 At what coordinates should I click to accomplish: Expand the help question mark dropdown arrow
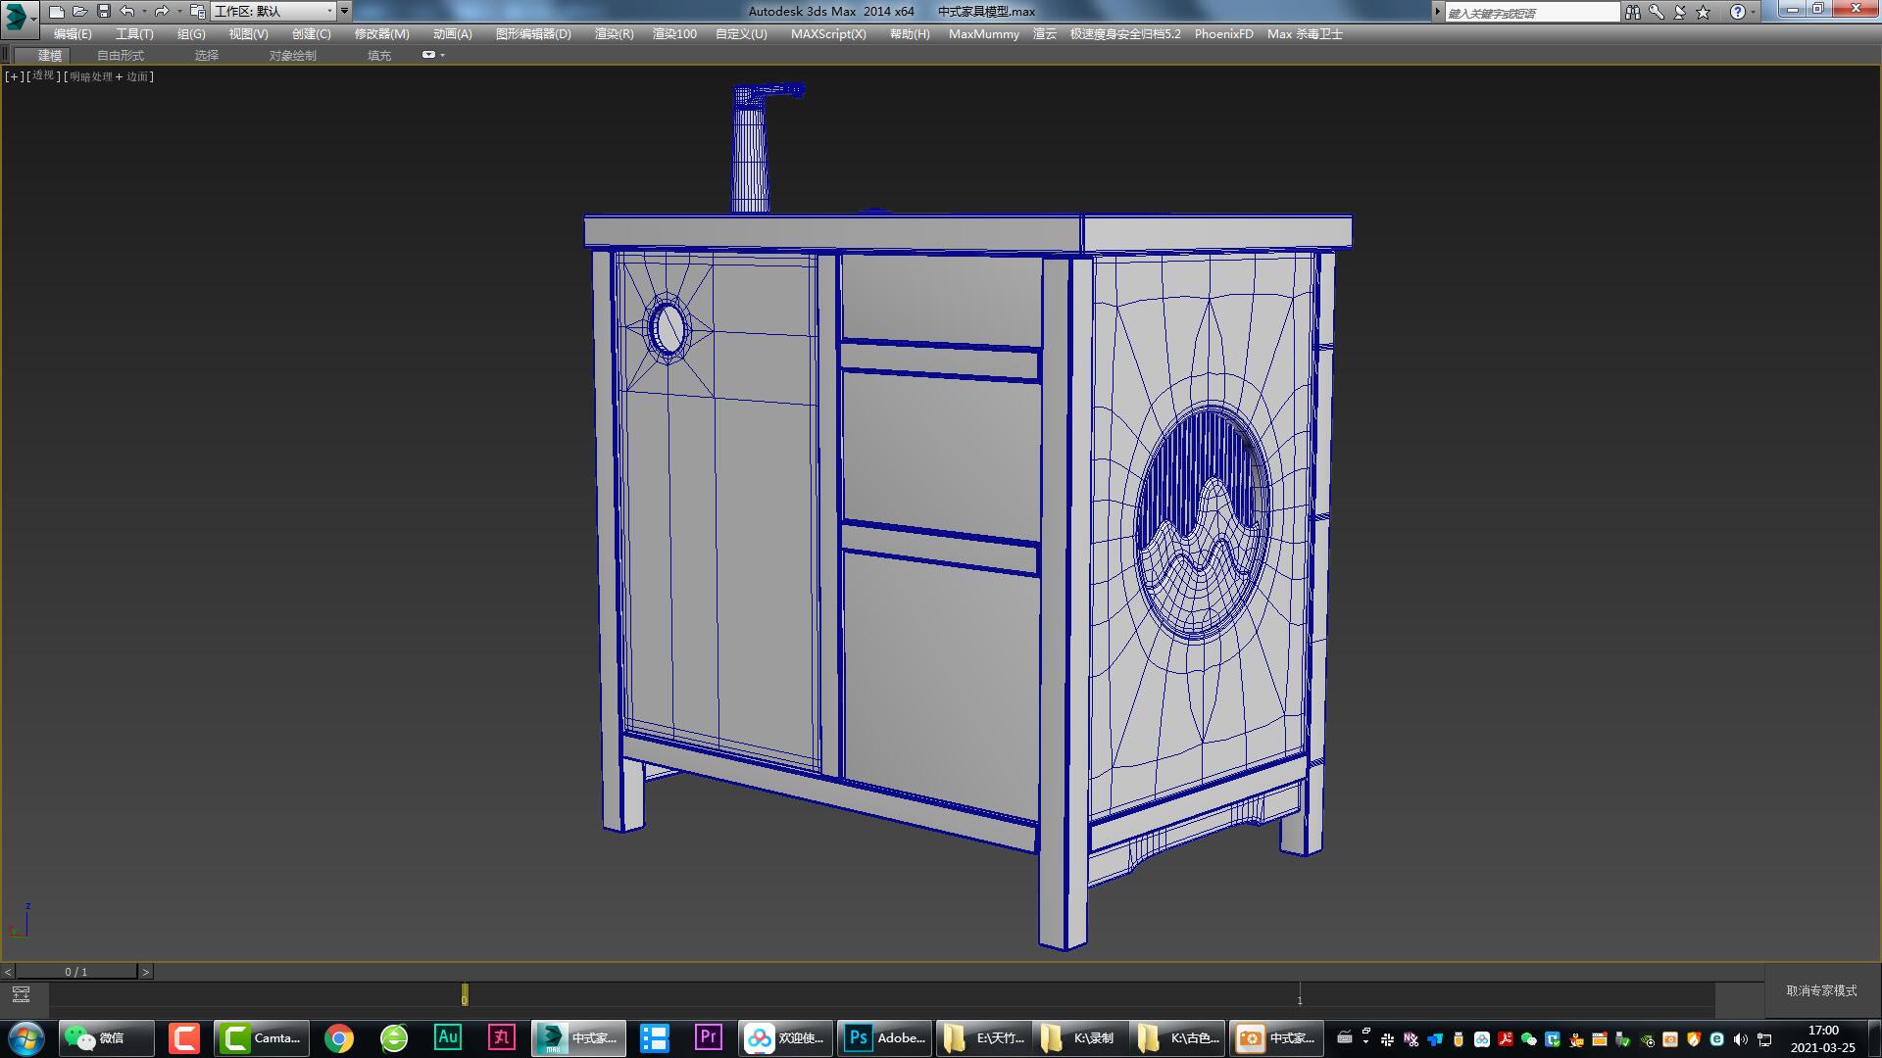pos(1754,12)
